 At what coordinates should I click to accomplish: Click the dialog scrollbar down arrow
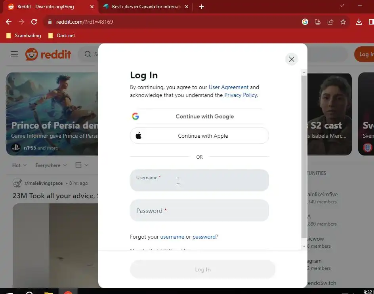tap(304, 246)
